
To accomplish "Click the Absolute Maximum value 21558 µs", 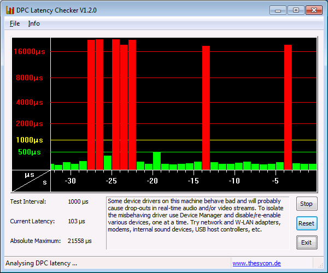I will [x=79, y=241].
